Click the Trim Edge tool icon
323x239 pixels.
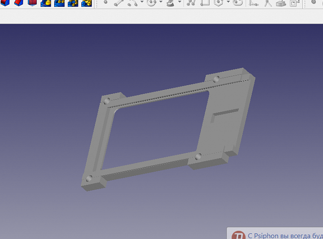click(x=267, y=2)
